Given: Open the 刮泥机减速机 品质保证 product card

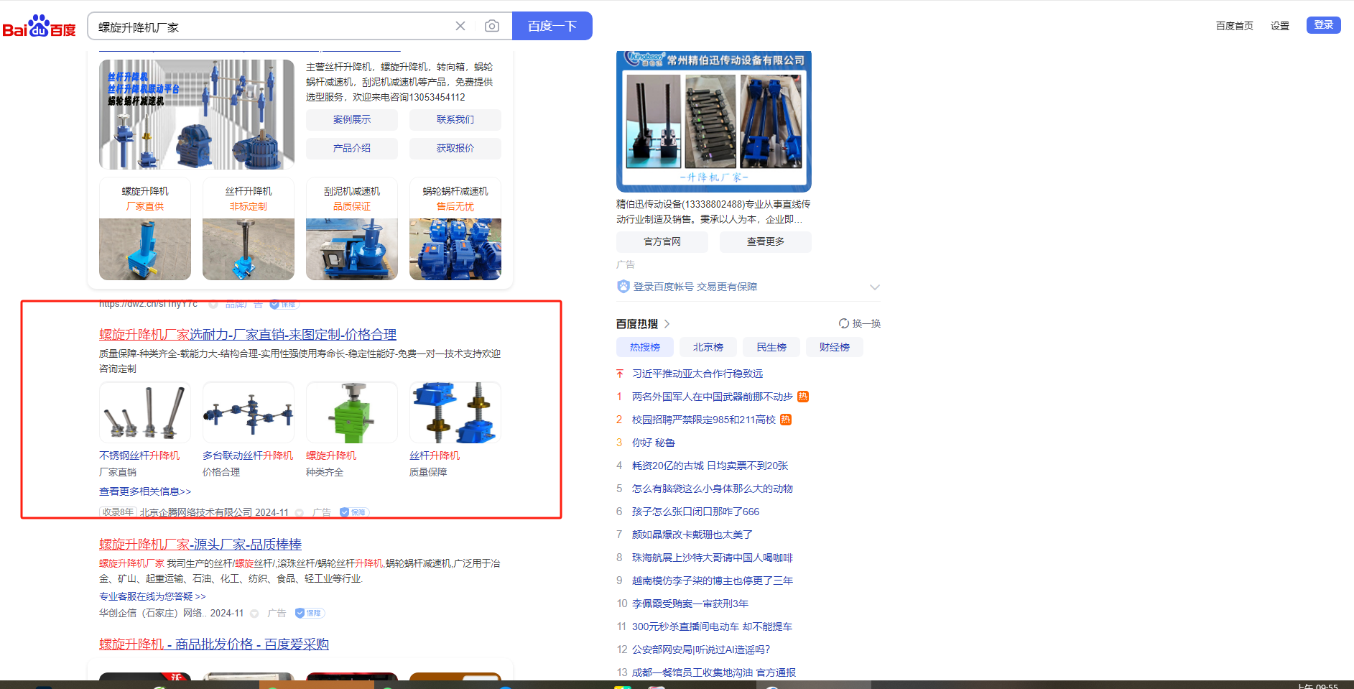Looking at the screenshot, I should (352, 228).
